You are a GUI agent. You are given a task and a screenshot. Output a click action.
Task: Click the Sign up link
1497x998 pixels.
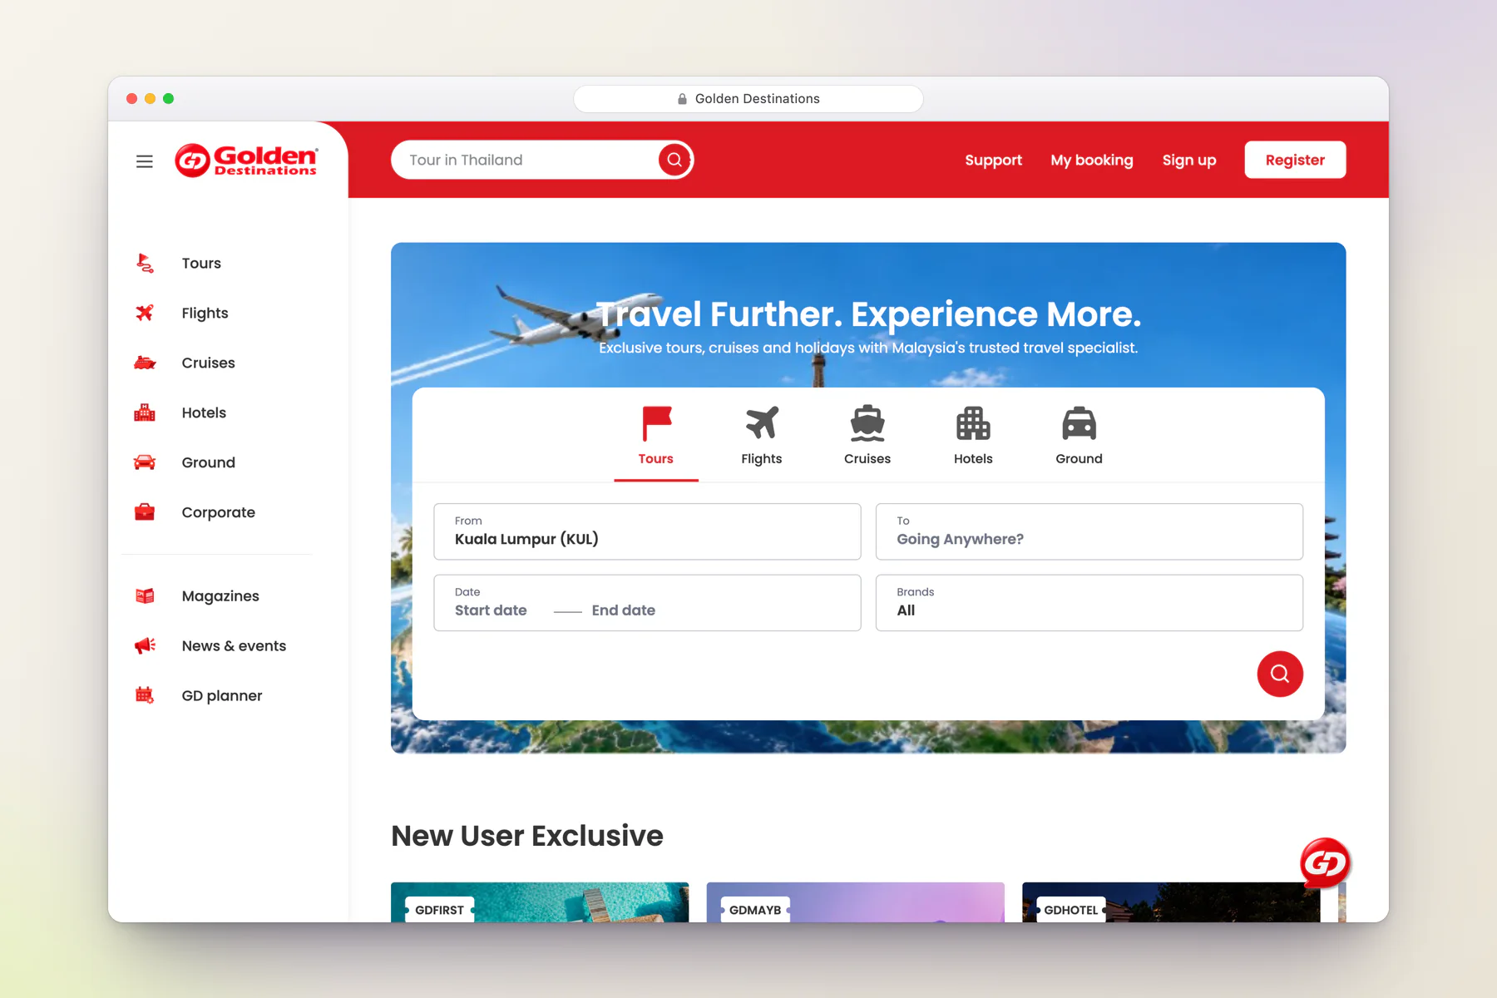[x=1189, y=160]
